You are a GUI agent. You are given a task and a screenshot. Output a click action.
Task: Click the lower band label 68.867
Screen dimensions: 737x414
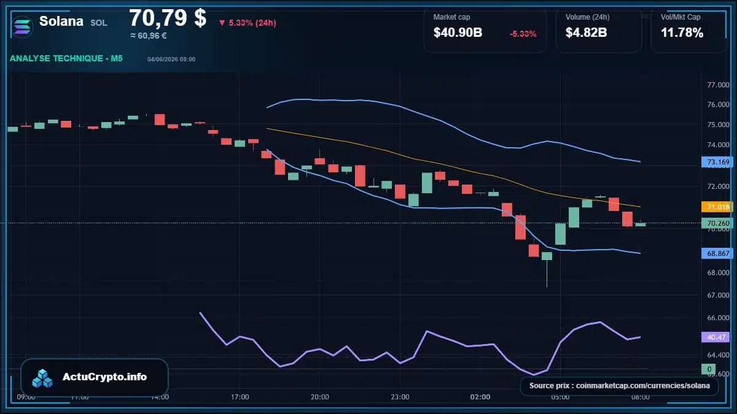click(x=717, y=253)
